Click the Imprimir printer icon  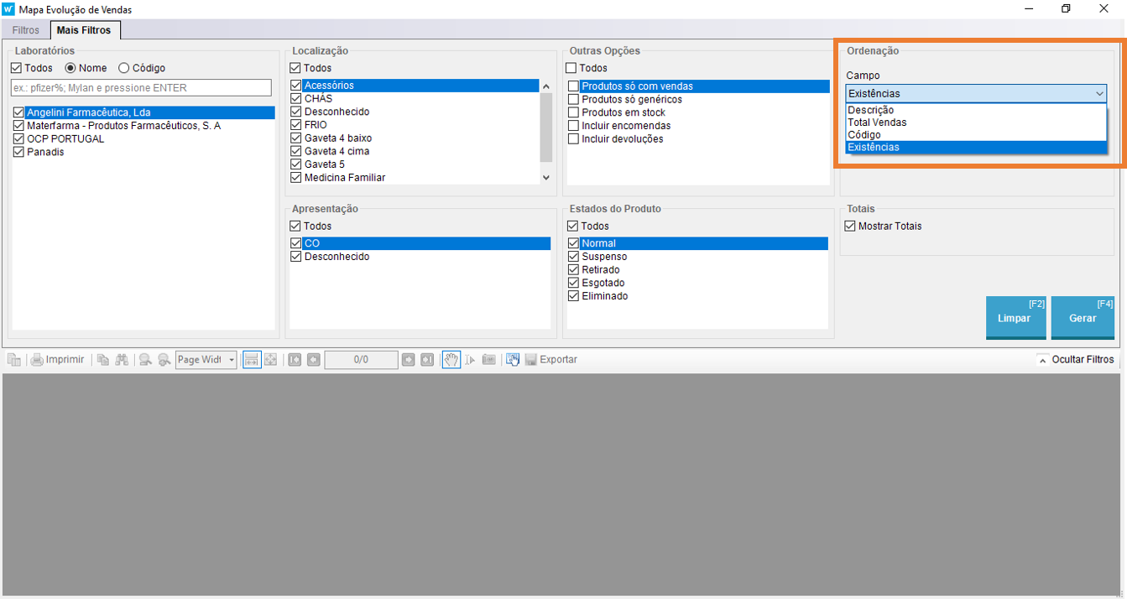tap(37, 360)
